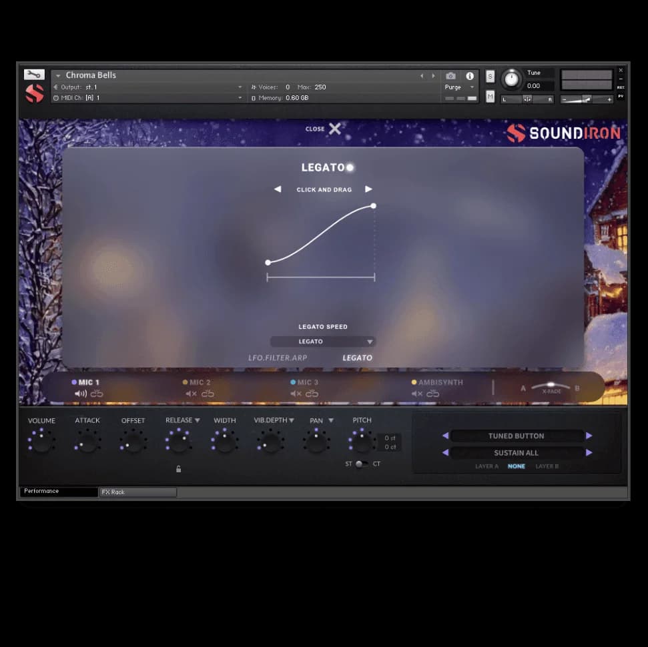Toggle the LEGATO power indicator on
Viewport: 648px width, 647px height.
350,167
